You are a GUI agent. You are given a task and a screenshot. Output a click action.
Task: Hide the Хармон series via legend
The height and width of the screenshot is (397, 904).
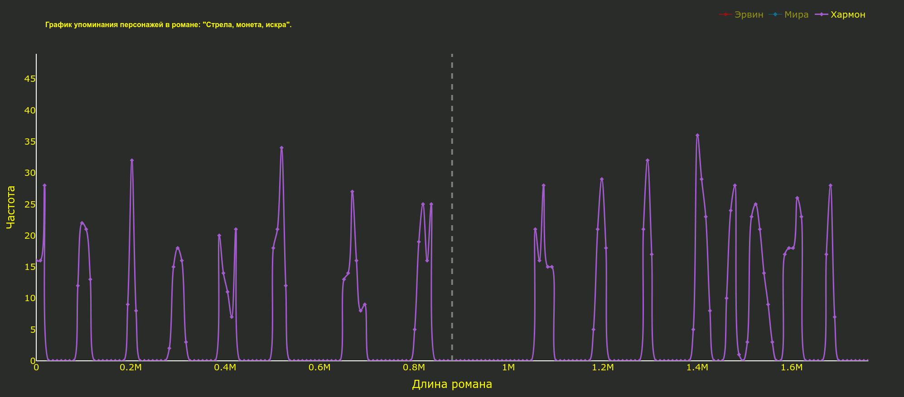click(x=847, y=14)
